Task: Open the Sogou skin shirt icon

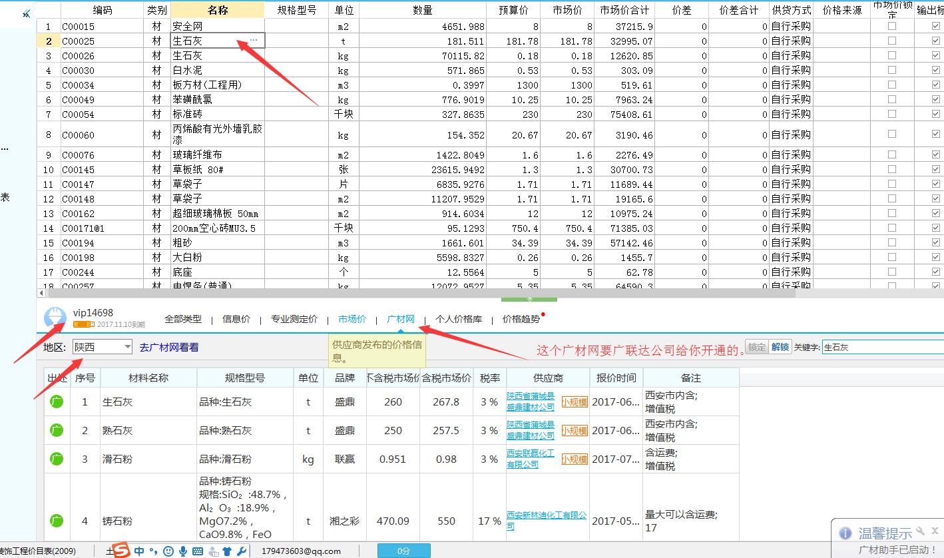Action: [228, 551]
